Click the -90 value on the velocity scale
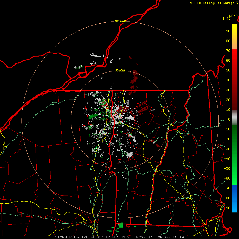 tap(227, 208)
